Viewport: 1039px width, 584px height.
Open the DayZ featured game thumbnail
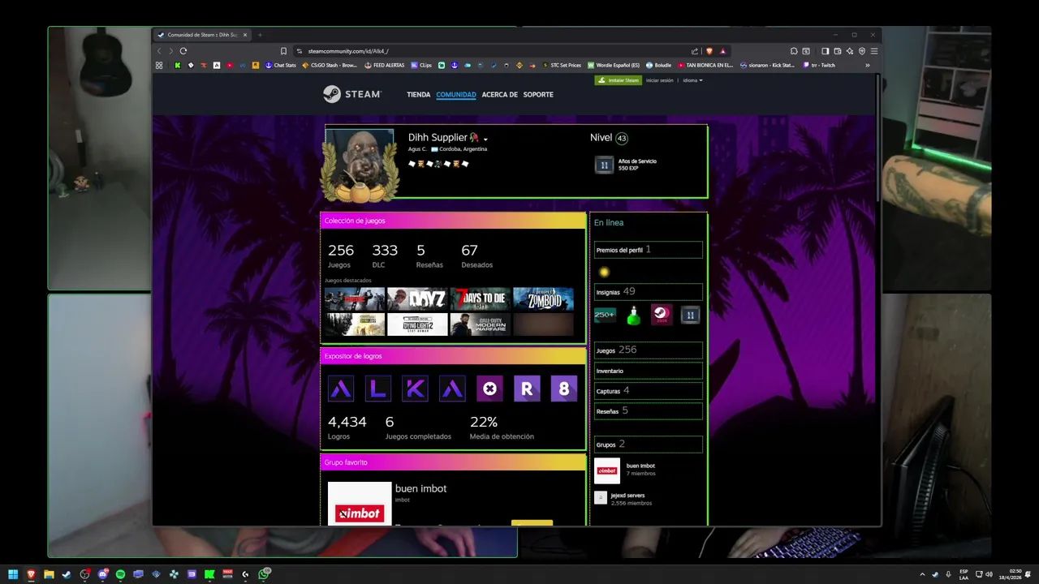click(417, 299)
